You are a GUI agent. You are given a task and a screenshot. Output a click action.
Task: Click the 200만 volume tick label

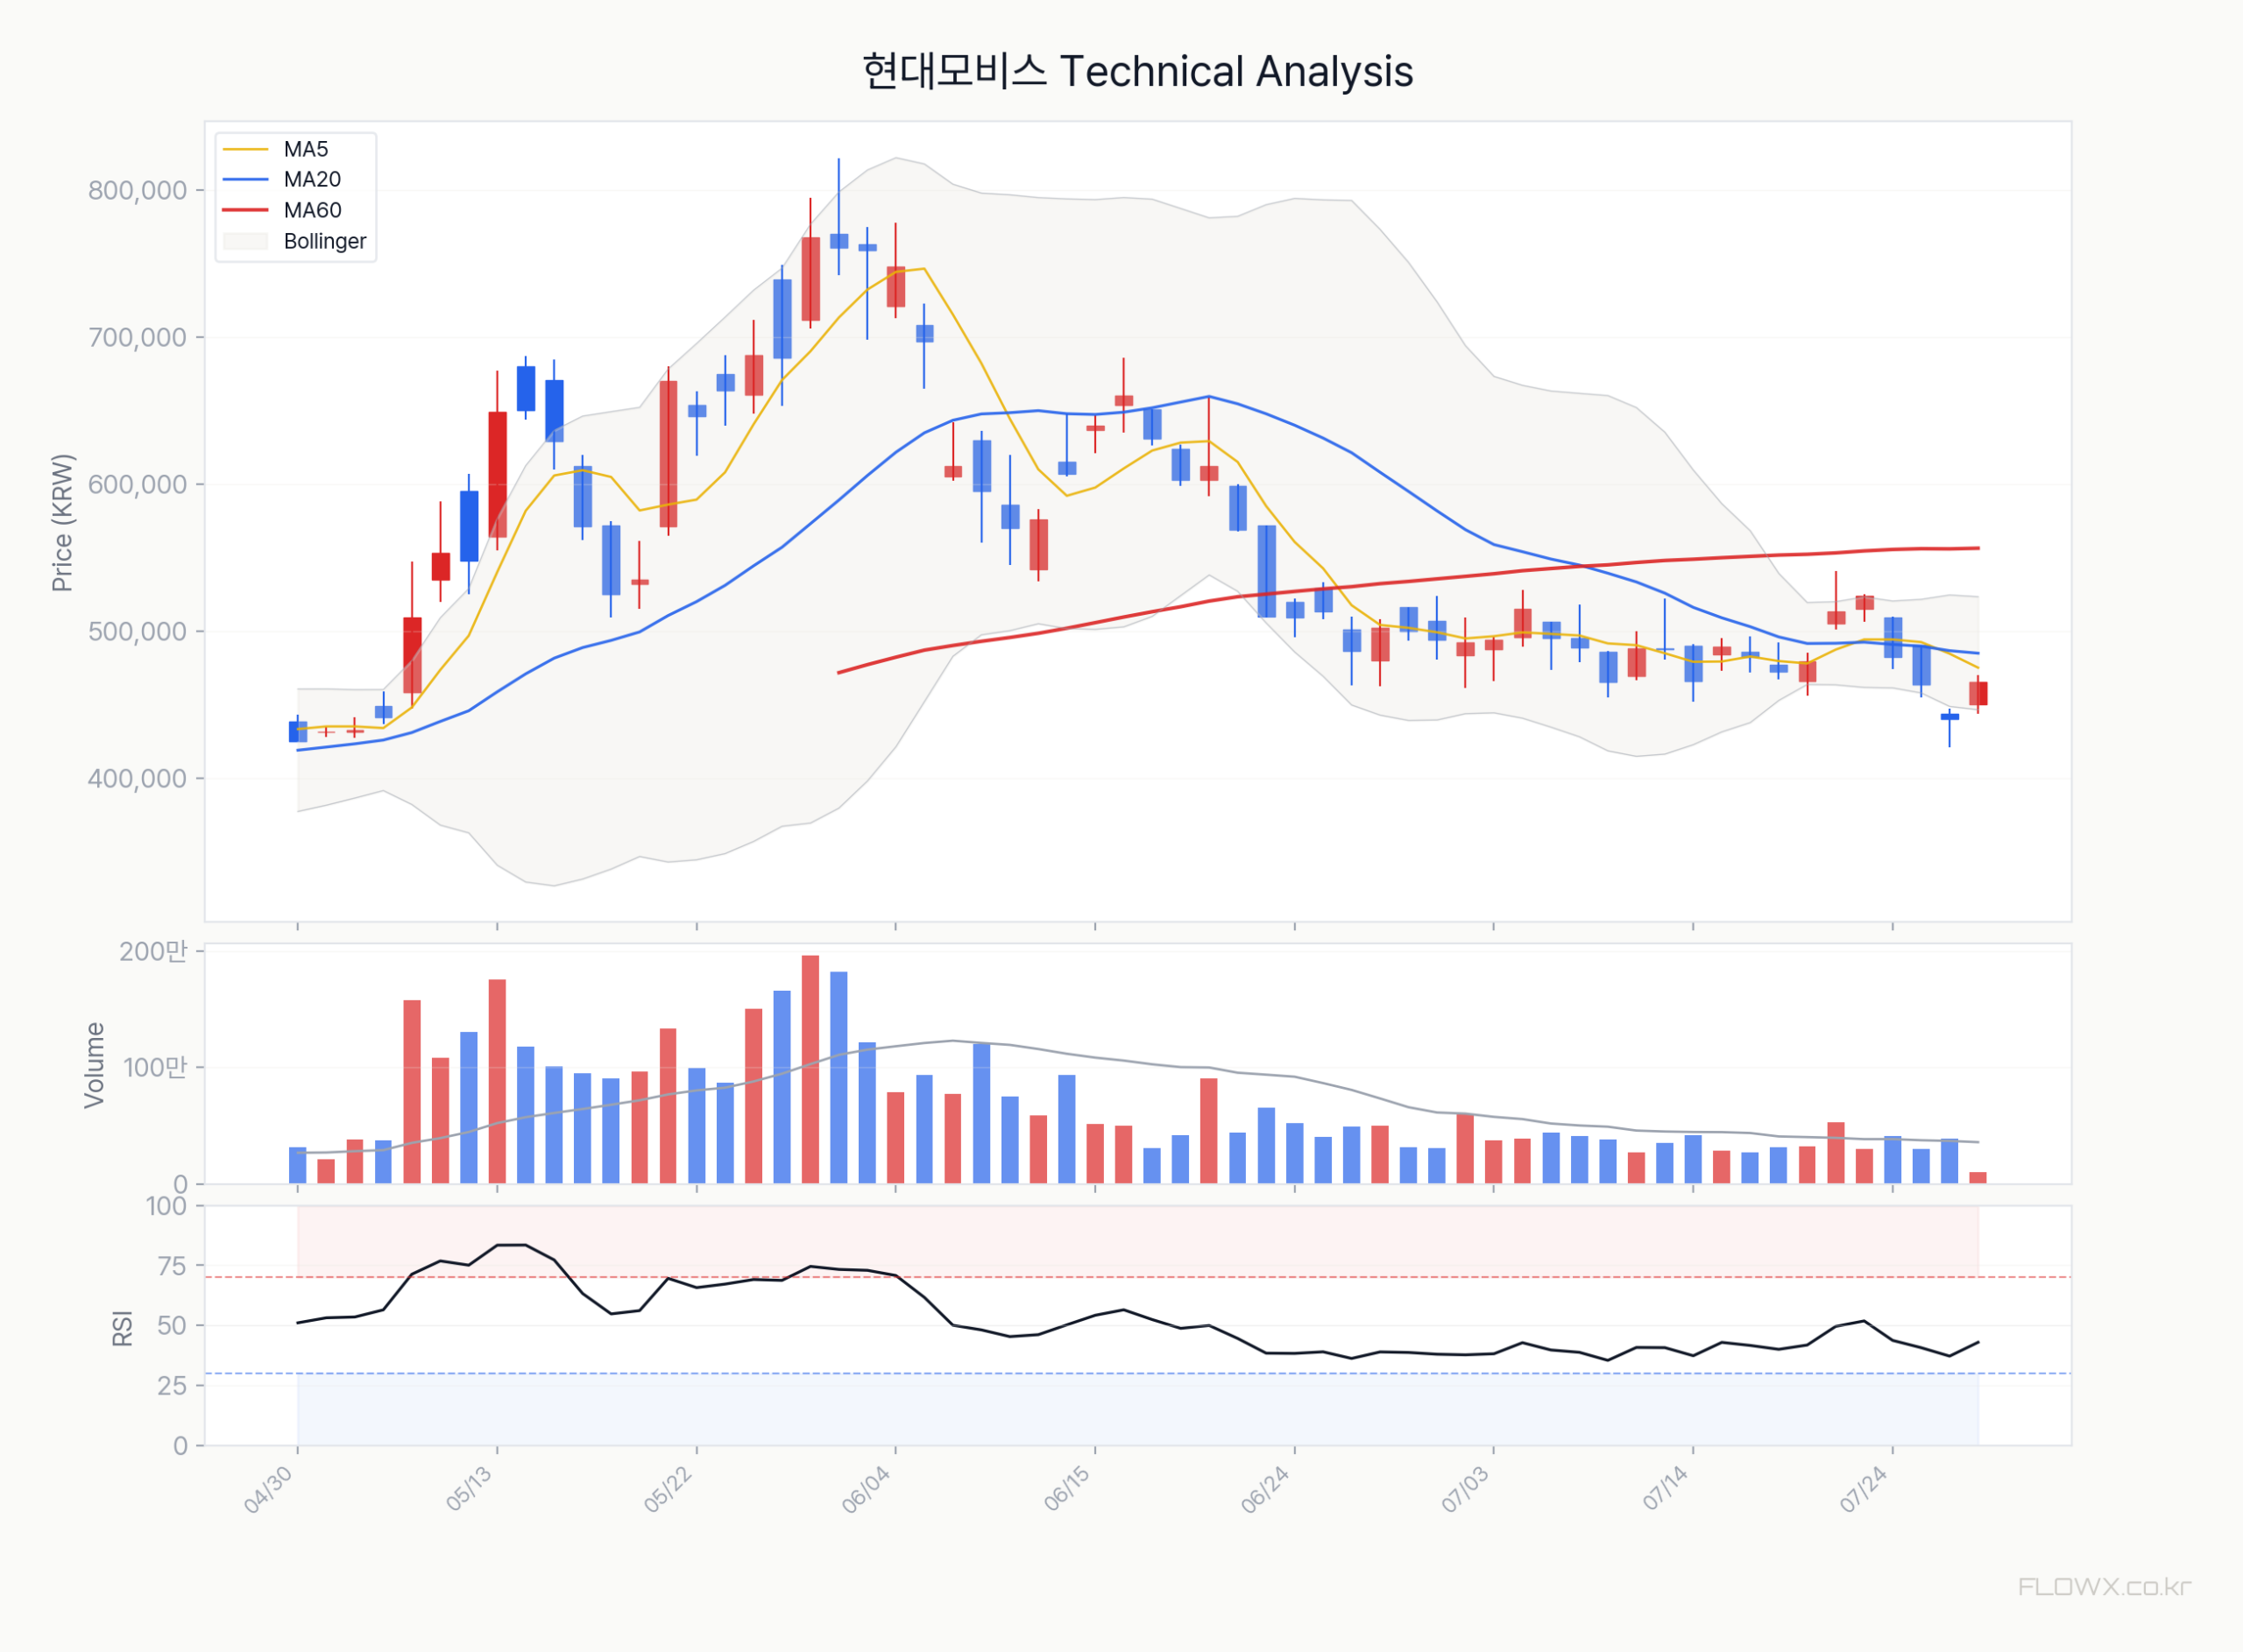153,951
